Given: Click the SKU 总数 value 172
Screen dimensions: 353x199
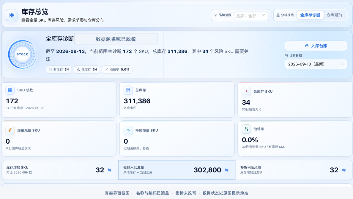Looking at the screenshot, I should [12, 101].
